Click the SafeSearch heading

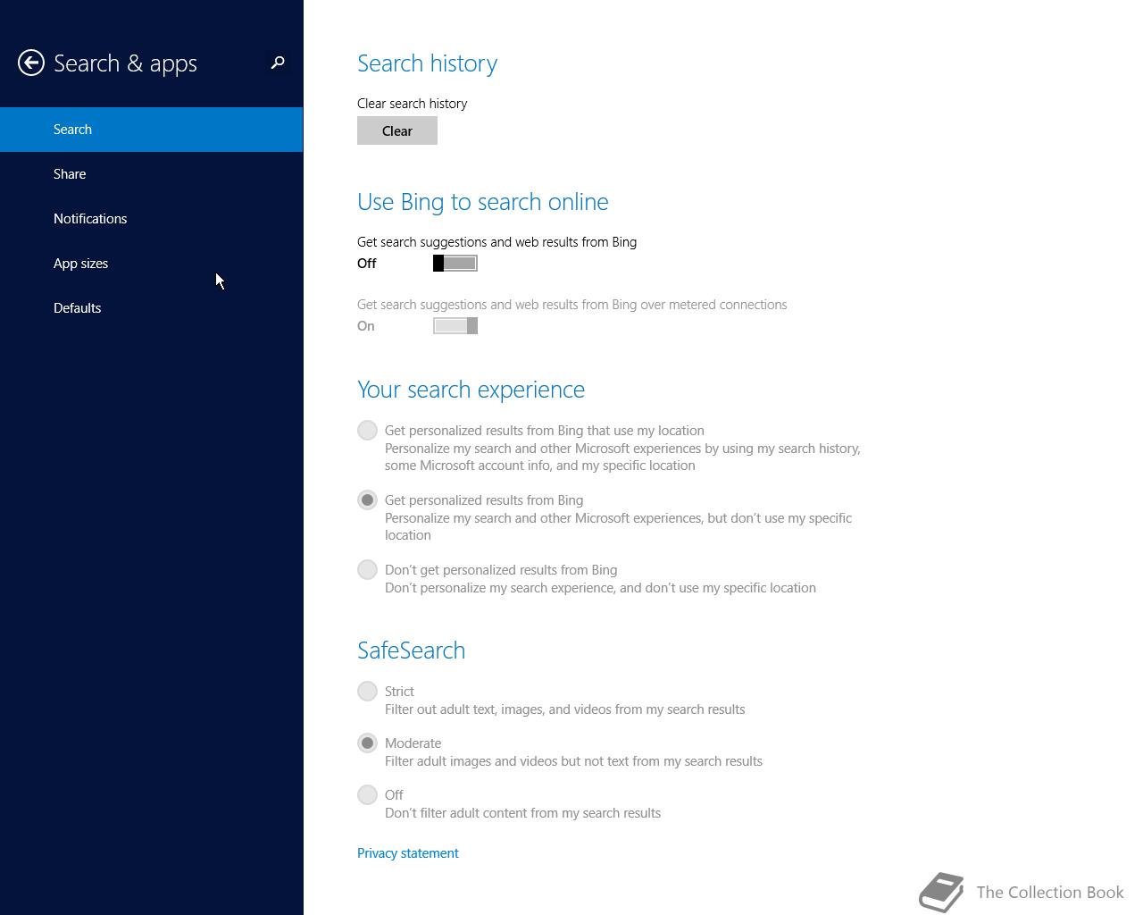pyautogui.click(x=411, y=651)
